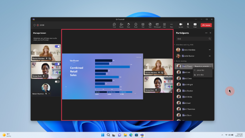The height and width of the screenshot is (138, 245).
Task: Collapse the Attendees watching section
Action: tap(175, 44)
